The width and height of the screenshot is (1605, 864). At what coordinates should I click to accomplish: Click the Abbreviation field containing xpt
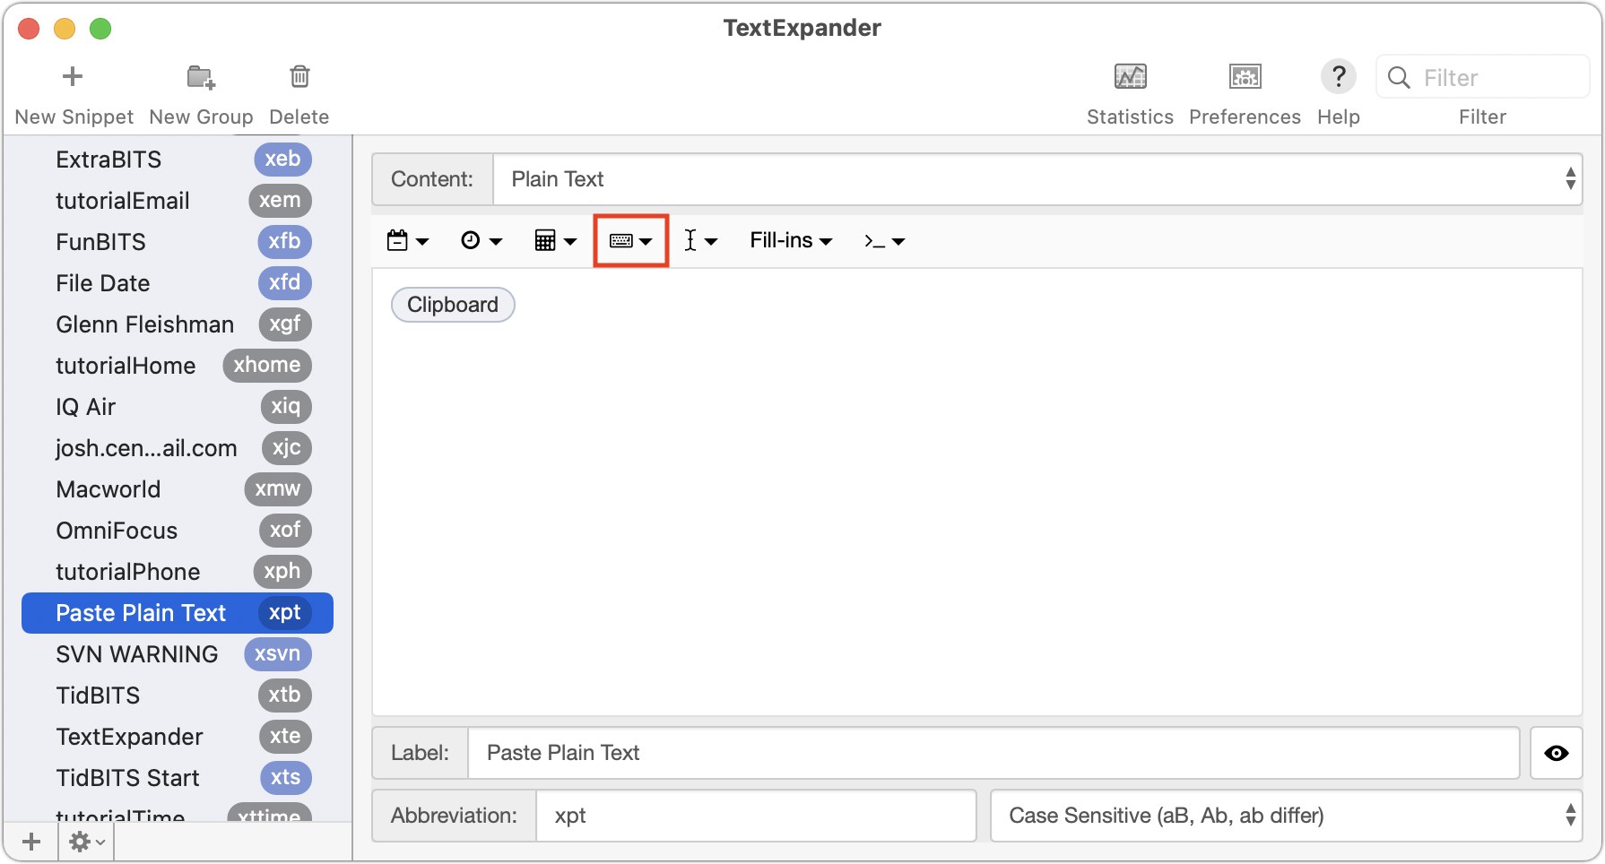756,816
